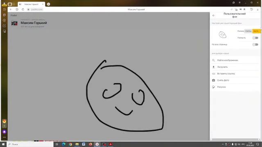262x147 pixels.
Task: Click the upload arrow icon
Action: coord(214,67)
